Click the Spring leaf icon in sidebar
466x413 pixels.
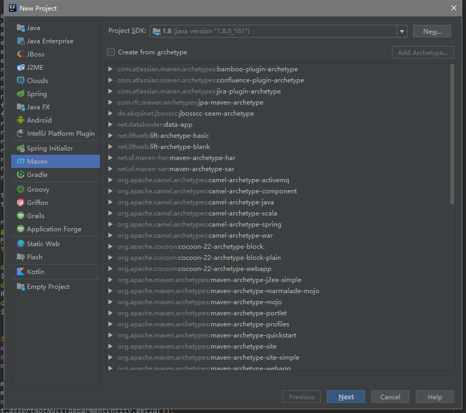[21, 94]
